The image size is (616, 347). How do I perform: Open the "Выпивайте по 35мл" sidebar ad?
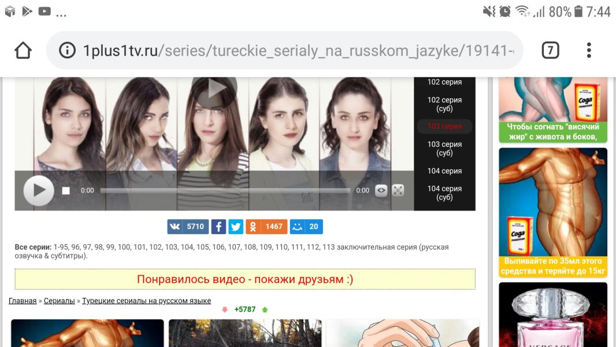click(x=553, y=213)
